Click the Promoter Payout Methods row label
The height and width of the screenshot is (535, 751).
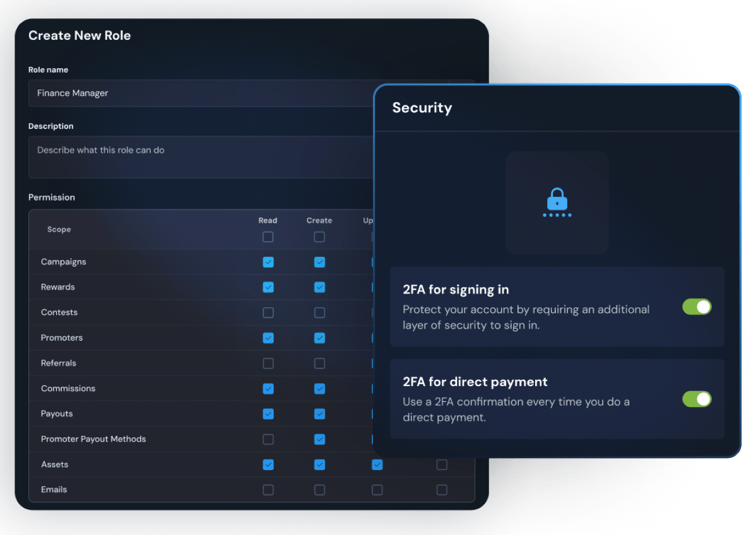pyautogui.click(x=93, y=439)
